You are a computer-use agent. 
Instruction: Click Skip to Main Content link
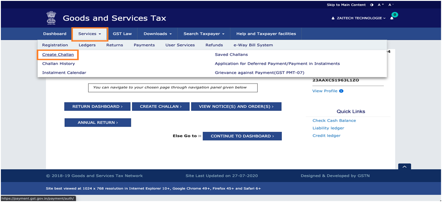click(346, 5)
